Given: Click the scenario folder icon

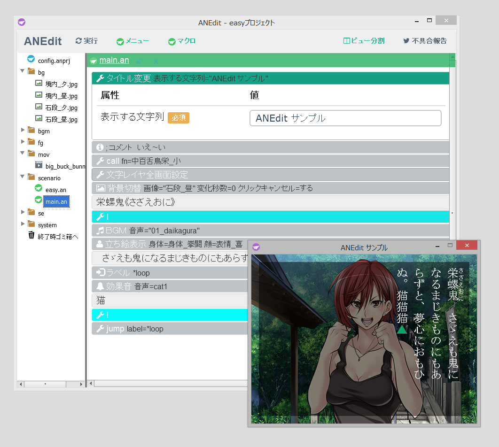Looking at the screenshot, I should [31, 177].
